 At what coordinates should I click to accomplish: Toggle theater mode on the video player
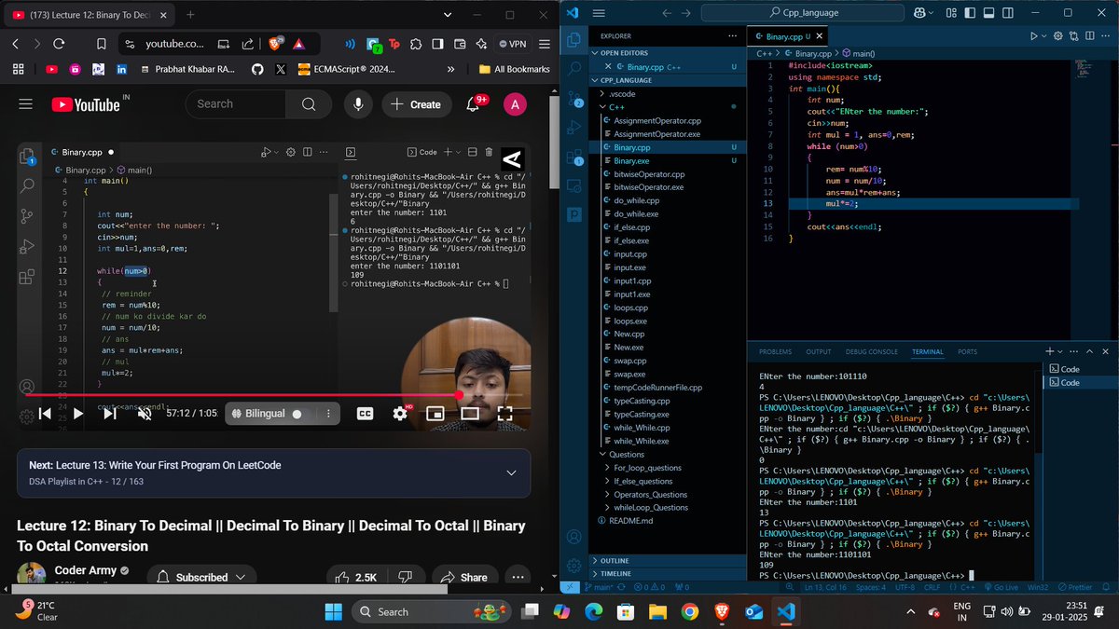click(x=469, y=415)
